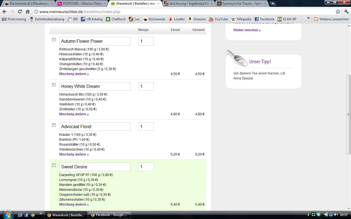Viewport: 351px width, 219px height.
Task: Tick the Autumn Flower Power checkbox
Action: 54,40
